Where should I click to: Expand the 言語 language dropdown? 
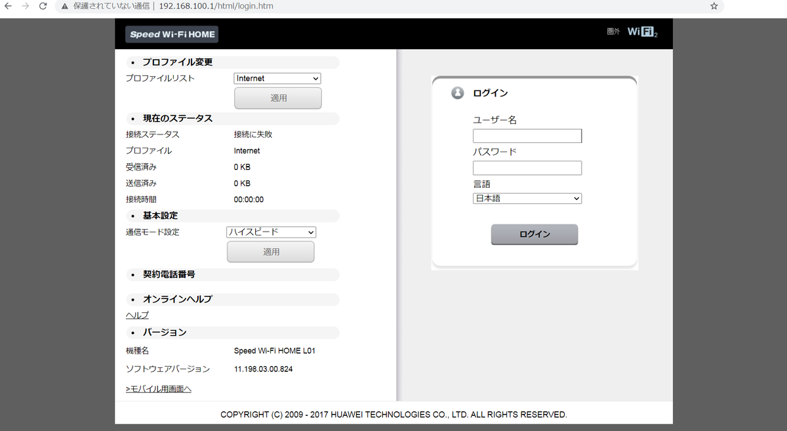click(x=527, y=198)
